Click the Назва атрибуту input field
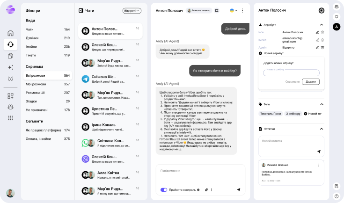Viewport: 344px width, 203px height. [x=291, y=72]
